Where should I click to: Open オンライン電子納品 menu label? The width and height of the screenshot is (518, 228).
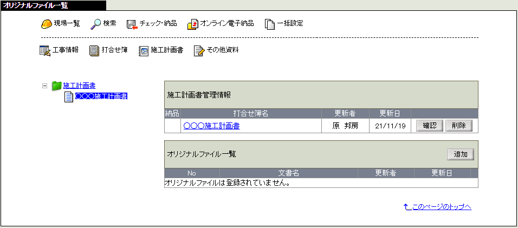pos(227,23)
